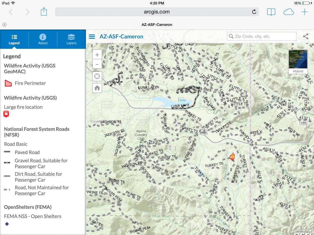The image size is (314, 235).
Task: Show iCloud tabs
Action: [x=288, y=12]
